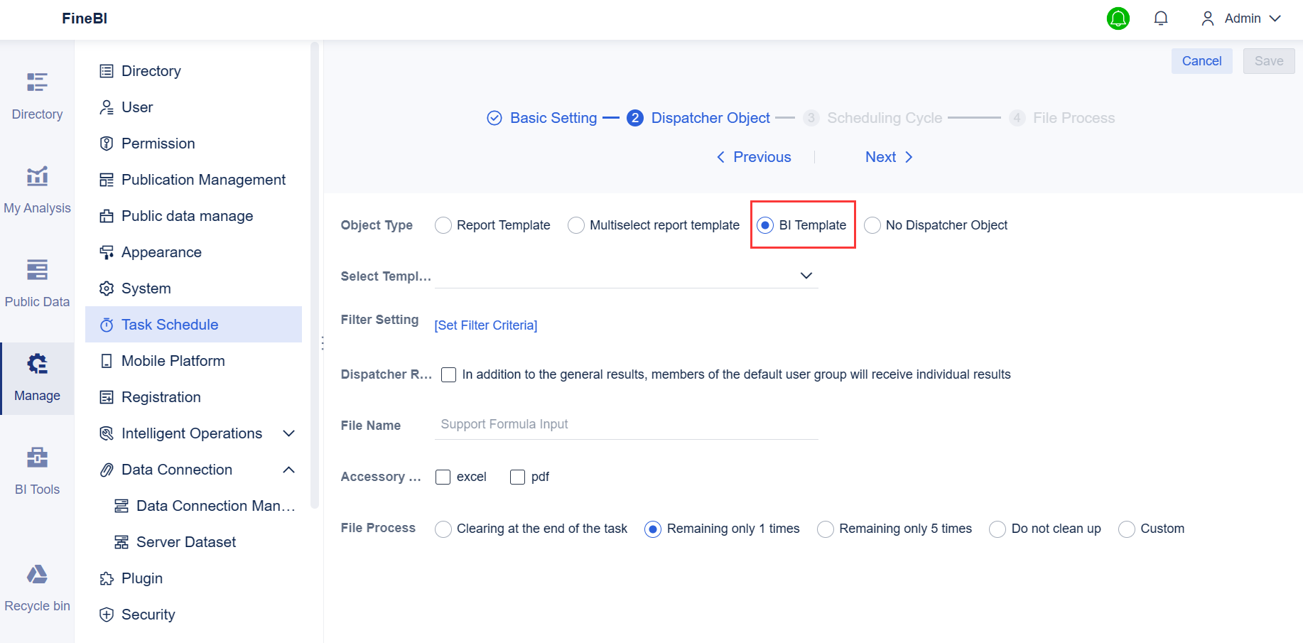Expand the Intelligent Operations menu
Viewport: 1303px width, 643px height.
click(x=288, y=433)
